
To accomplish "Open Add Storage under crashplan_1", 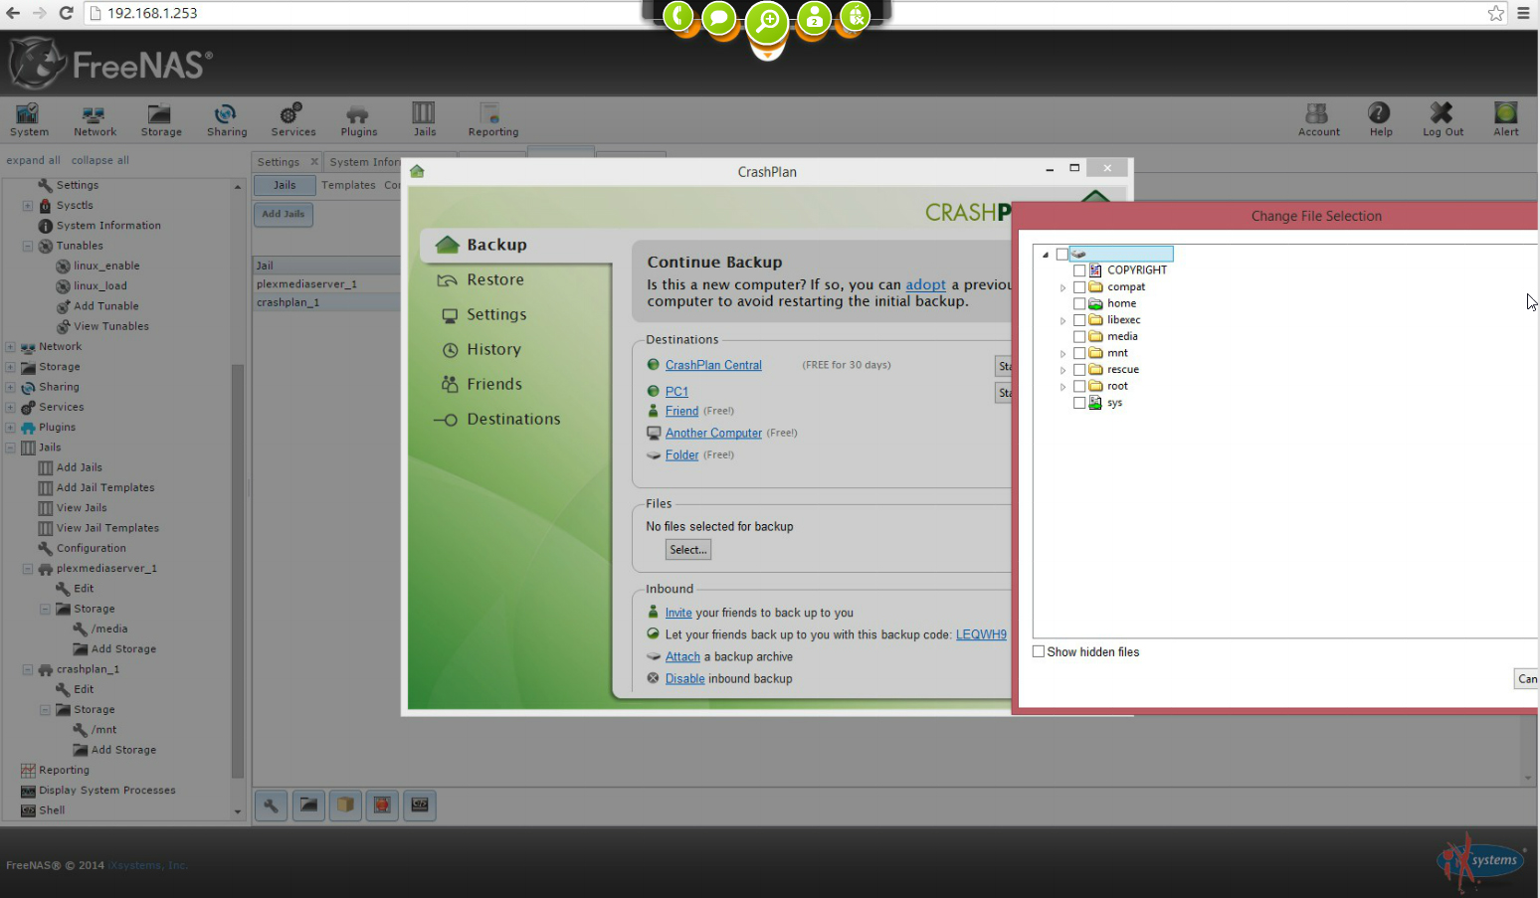I will [x=123, y=750].
